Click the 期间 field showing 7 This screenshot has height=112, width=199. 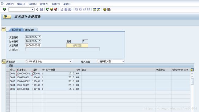[x=85, y=41]
